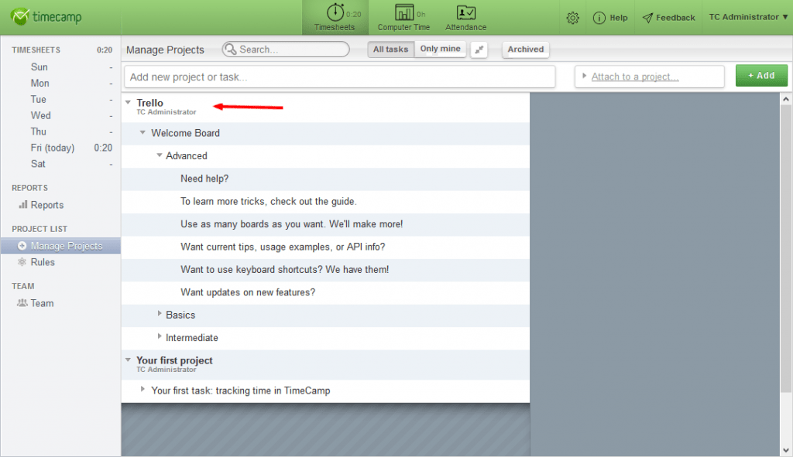Select Manage Projects in sidebar
Image resolution: width=793 pixels, height=457 pixels.
tap(60, 246)
